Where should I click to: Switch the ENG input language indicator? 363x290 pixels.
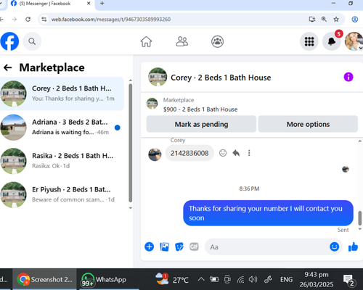tap(286, 280)
